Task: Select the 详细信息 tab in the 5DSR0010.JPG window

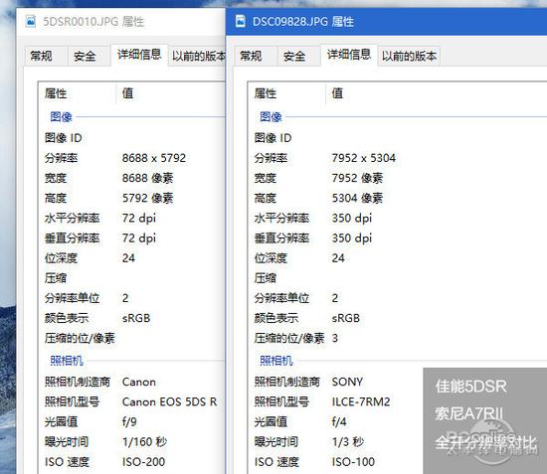Action: point(139,55)
